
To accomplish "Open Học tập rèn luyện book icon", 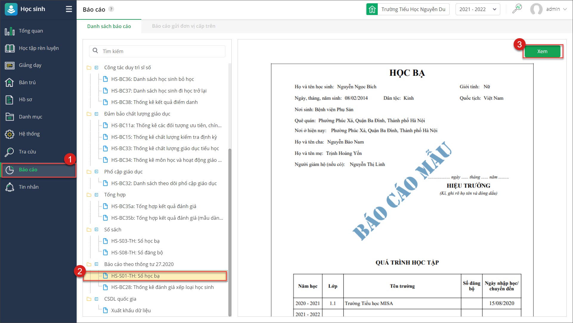I will click(x=10, y=48).
